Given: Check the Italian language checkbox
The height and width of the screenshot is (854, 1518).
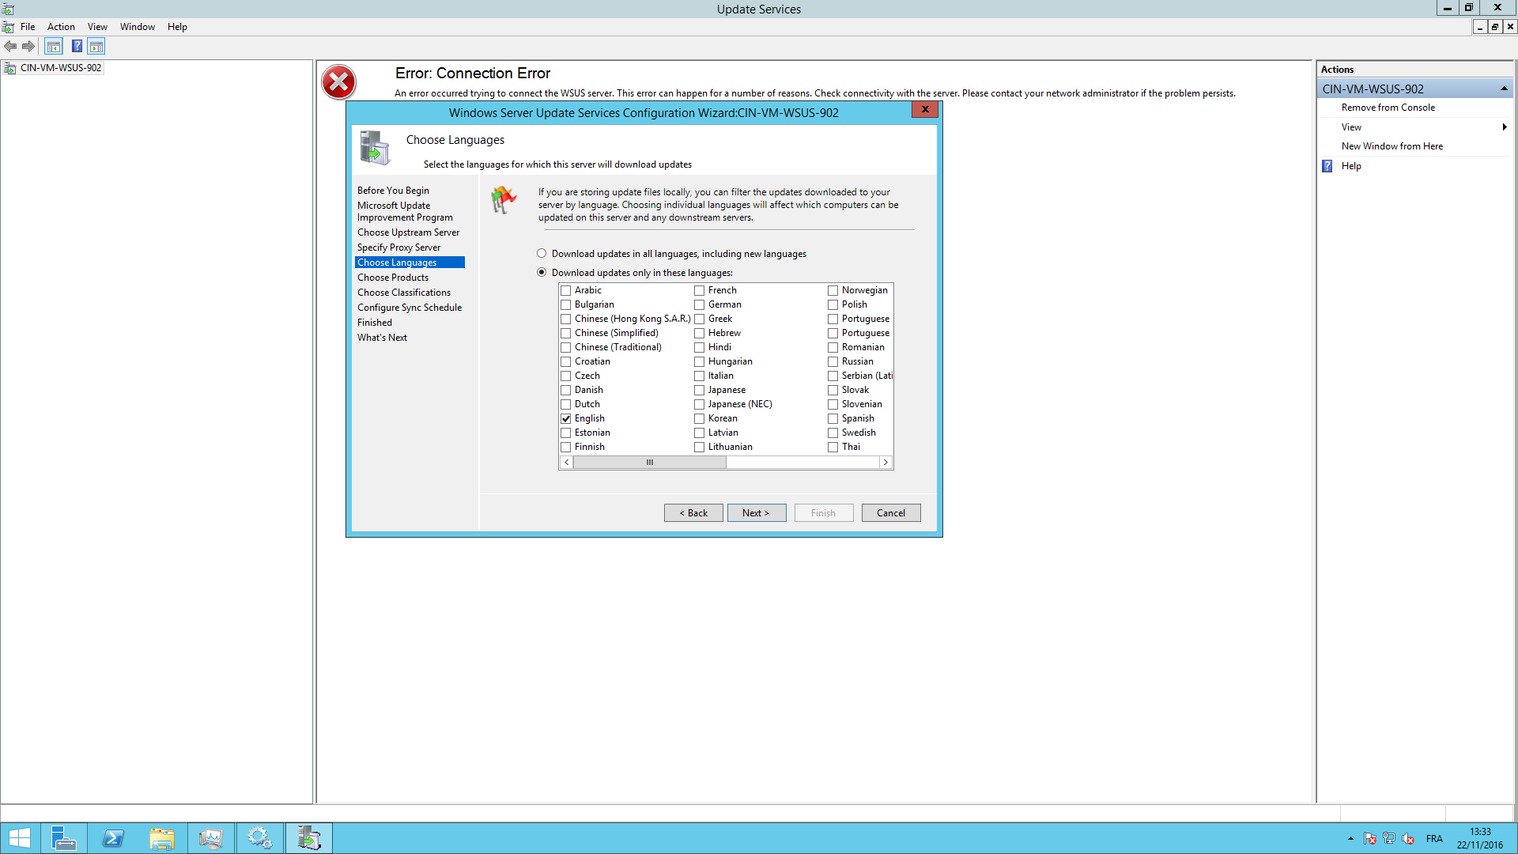Looking at the screenshot, I should pos(700,376).
